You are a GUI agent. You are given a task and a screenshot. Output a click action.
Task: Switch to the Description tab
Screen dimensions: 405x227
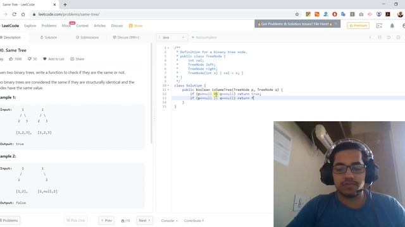coord(11,37)
